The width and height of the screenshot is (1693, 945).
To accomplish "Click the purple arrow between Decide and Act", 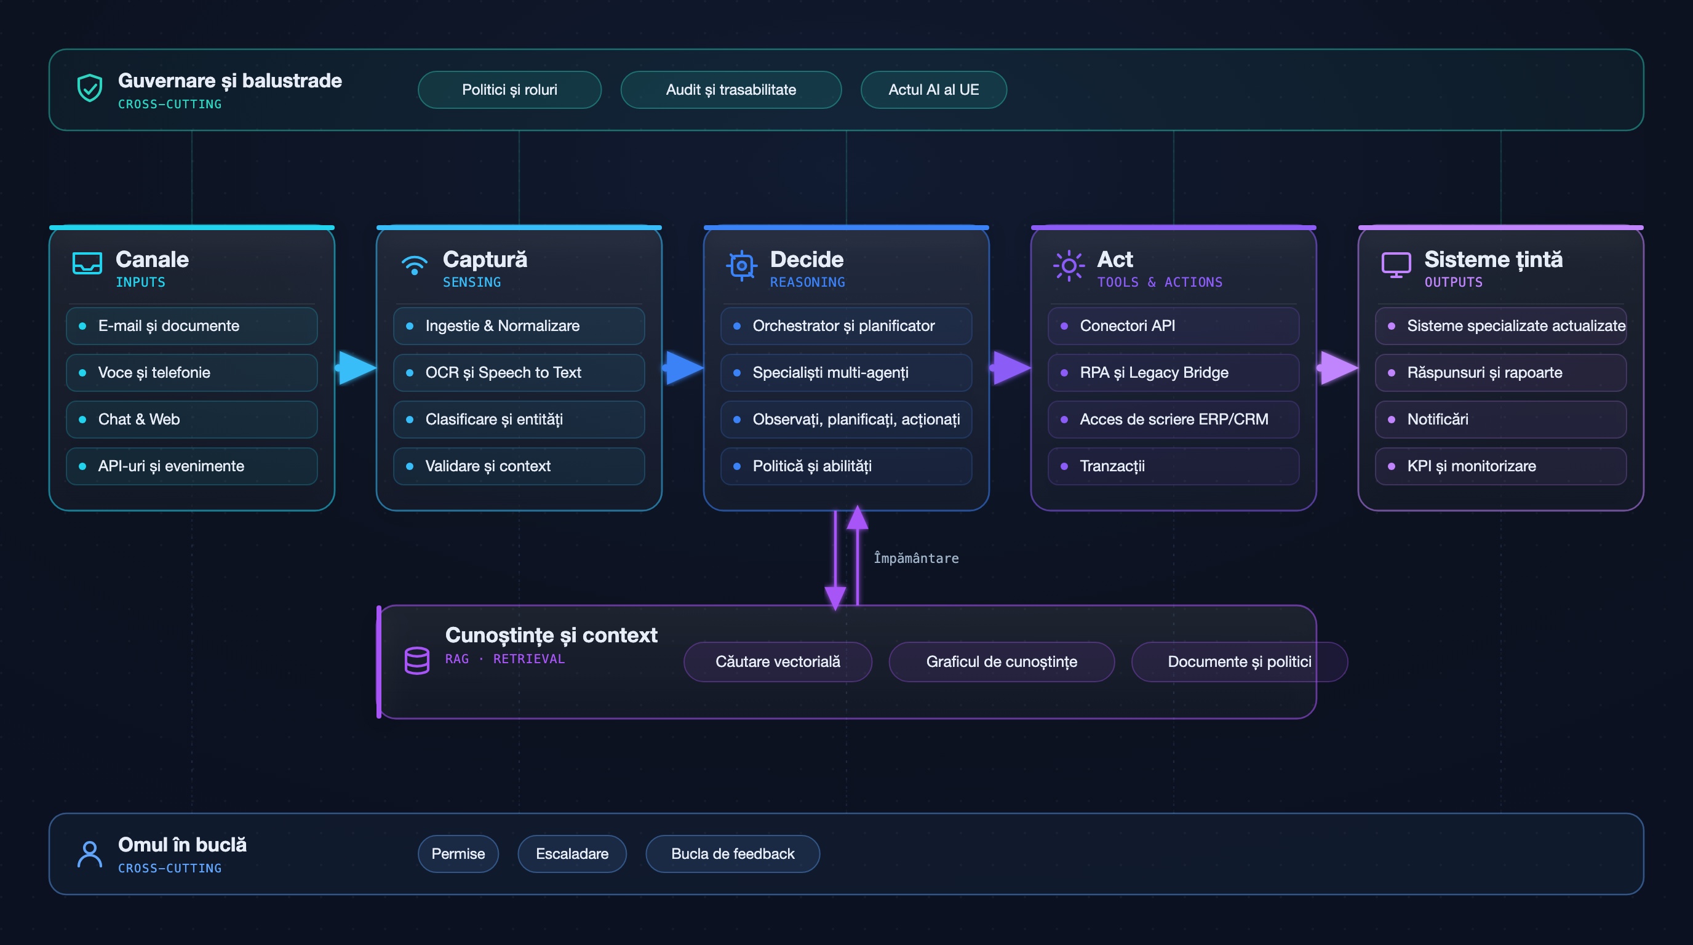I will click(x=1011, y=367).
